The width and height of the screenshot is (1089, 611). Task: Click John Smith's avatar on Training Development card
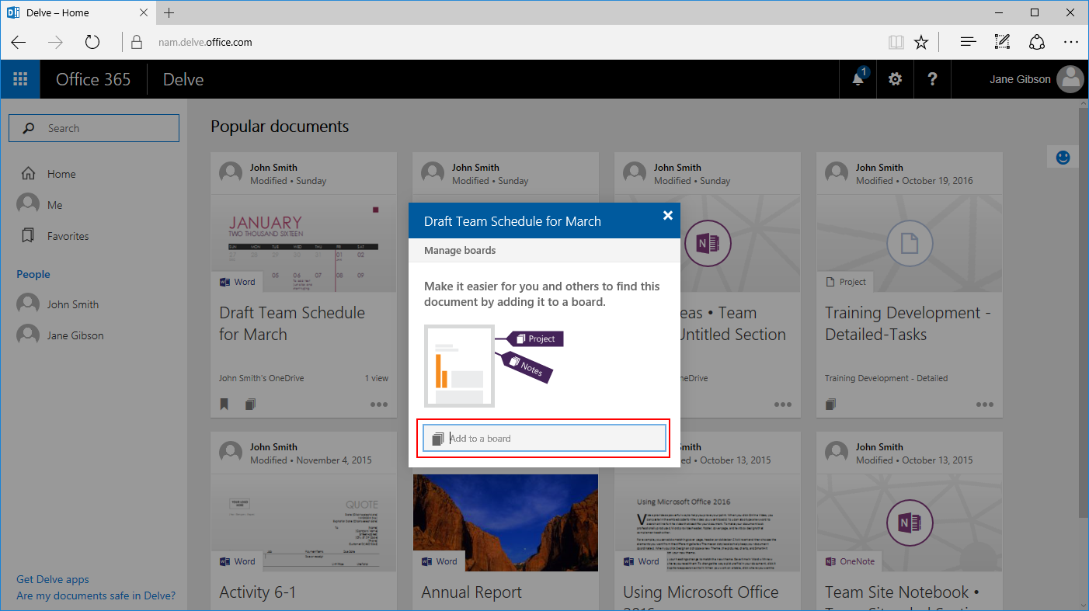click(837, 173)
